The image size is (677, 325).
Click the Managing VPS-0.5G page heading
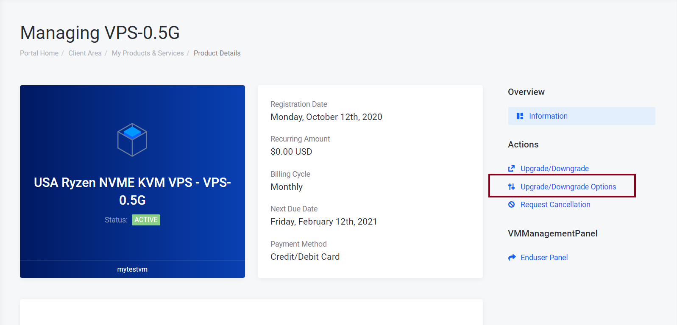click(100, 33)
